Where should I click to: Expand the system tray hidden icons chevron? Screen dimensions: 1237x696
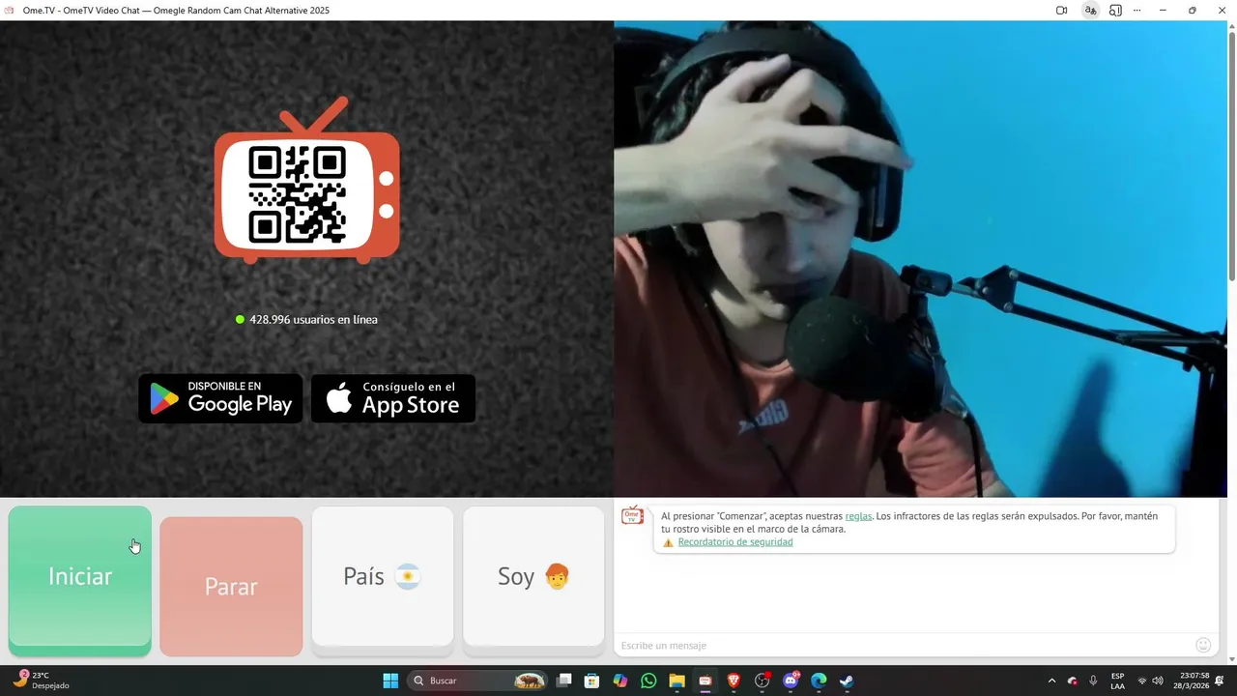click(1051, 681)
